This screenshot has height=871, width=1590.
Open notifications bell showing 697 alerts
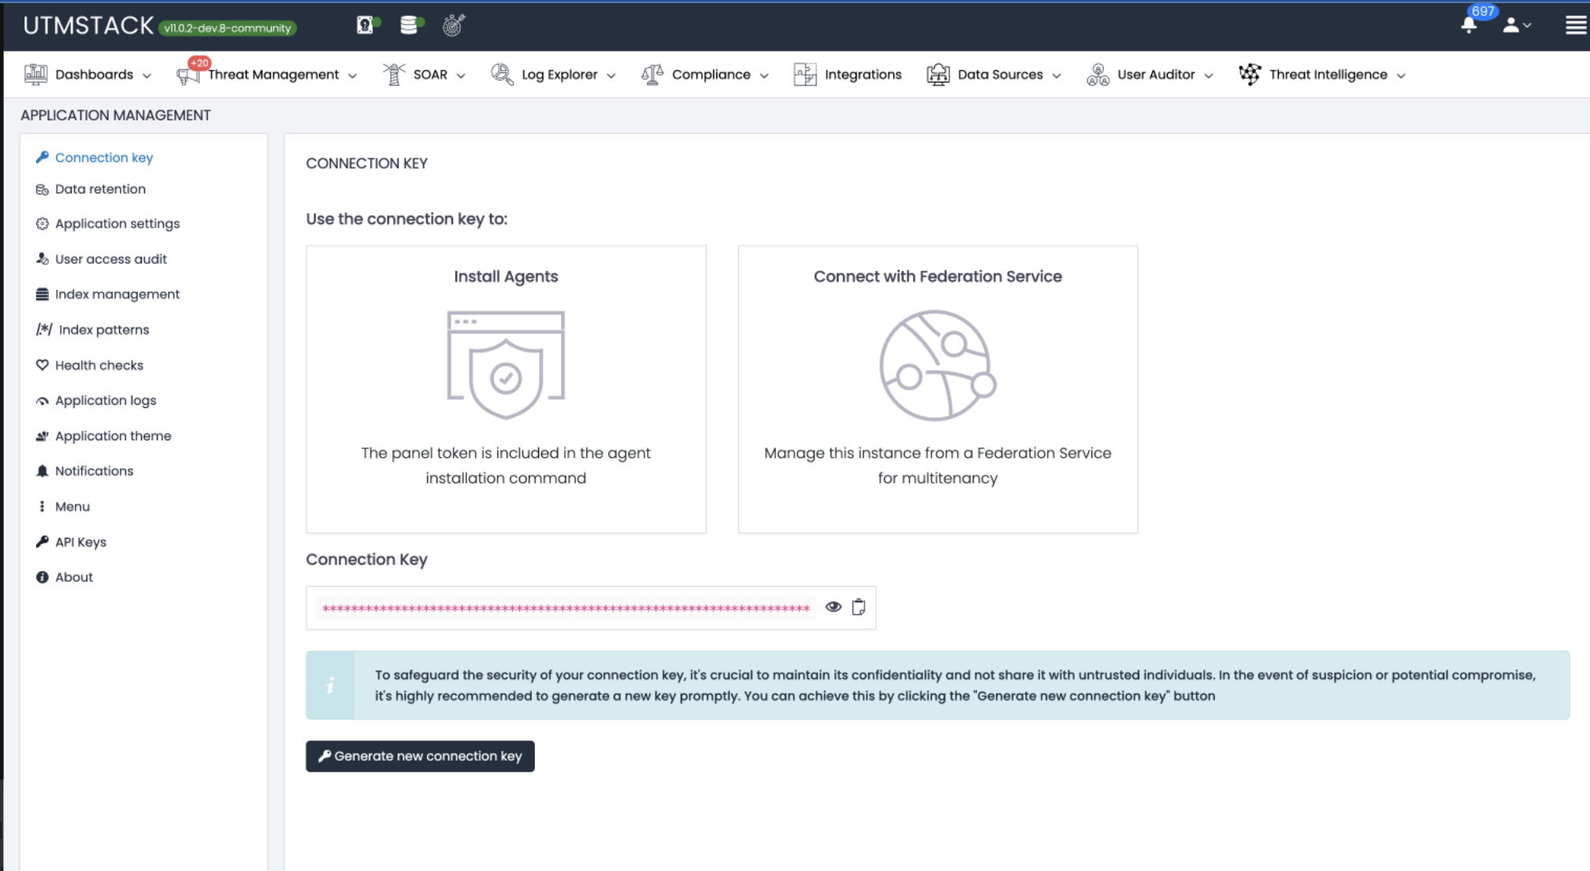(x=1468, y=24)
